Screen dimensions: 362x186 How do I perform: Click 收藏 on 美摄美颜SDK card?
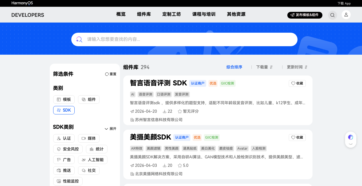pyautogui.click(x=297, y=138)
